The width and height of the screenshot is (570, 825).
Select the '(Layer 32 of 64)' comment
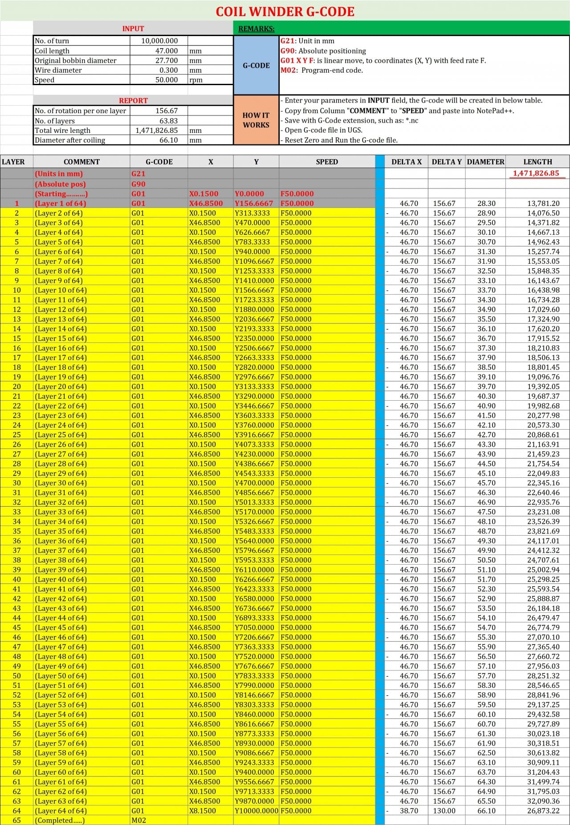click(81, 502)
